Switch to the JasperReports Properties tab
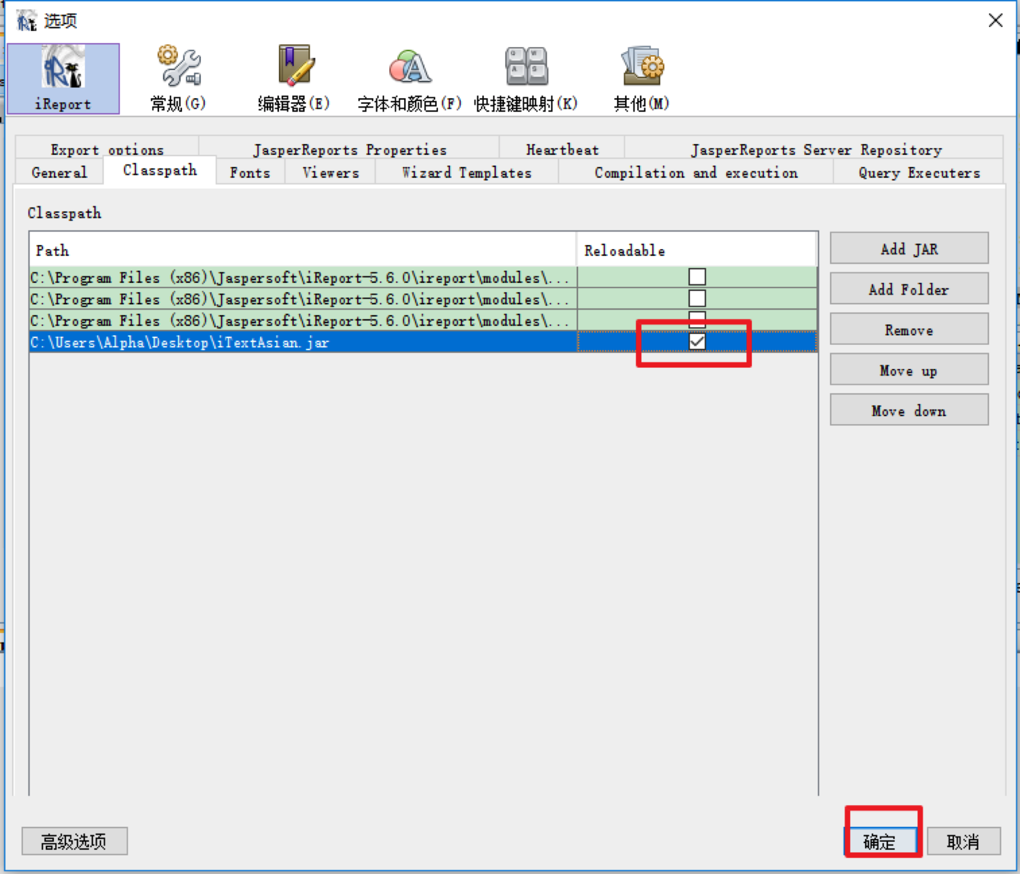 (x=350, y=148)
